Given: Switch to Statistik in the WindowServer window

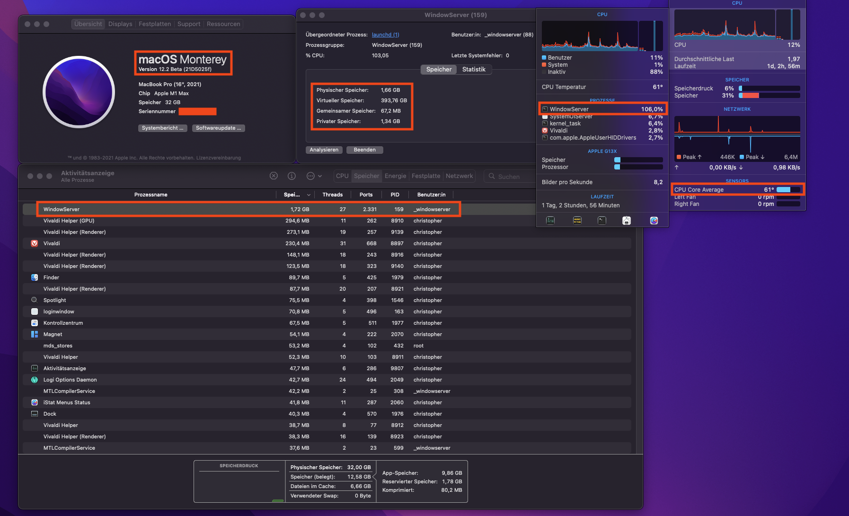Looking at the screenshot, I should coord(474,70).
